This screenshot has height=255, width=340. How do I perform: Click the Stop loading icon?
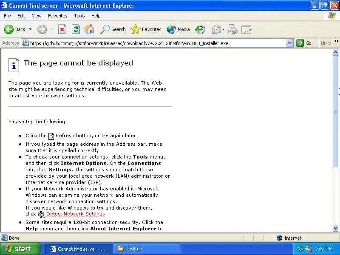(x=62, y=29)
